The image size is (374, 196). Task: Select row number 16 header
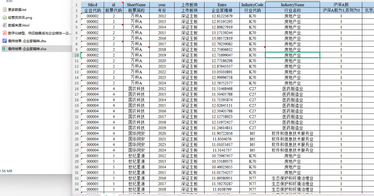[77, 89]
